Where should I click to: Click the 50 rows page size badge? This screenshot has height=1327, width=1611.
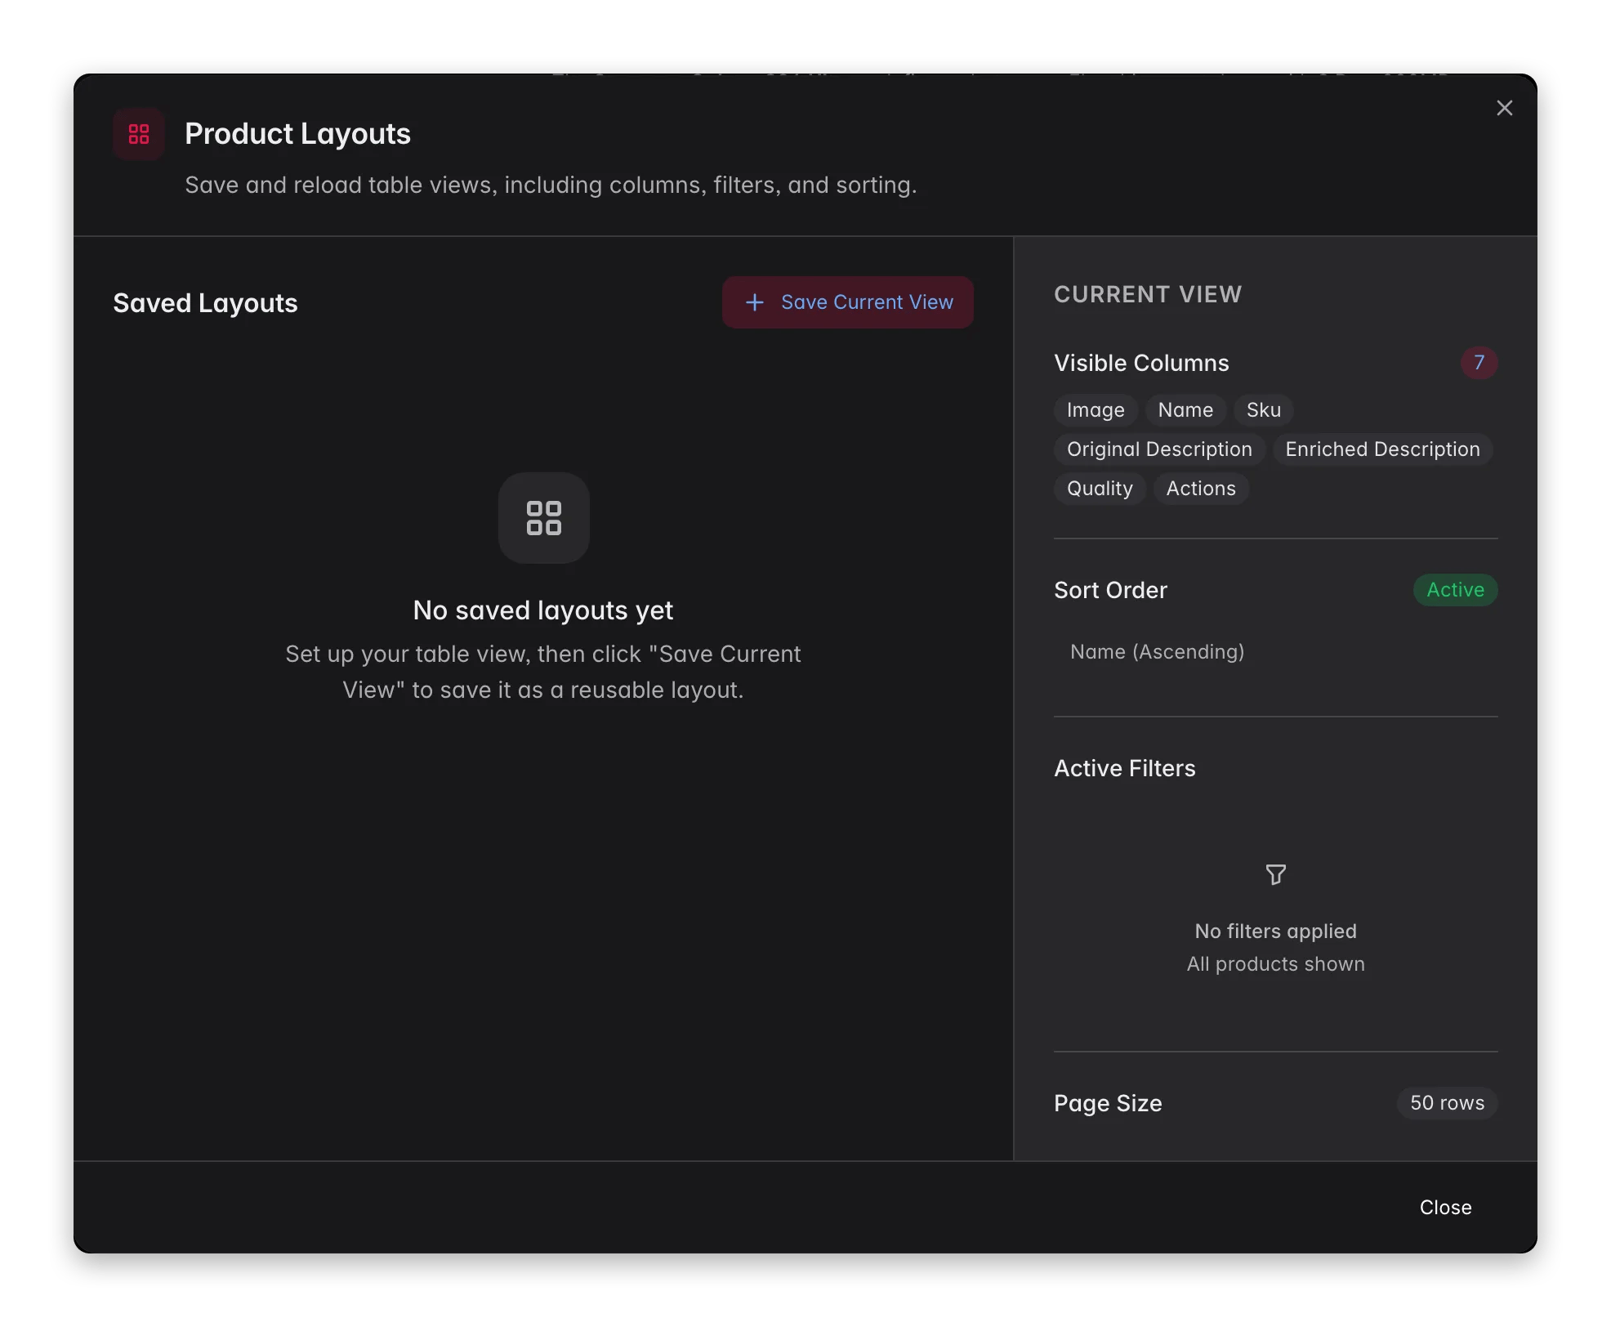[x=1447, y=1103]
